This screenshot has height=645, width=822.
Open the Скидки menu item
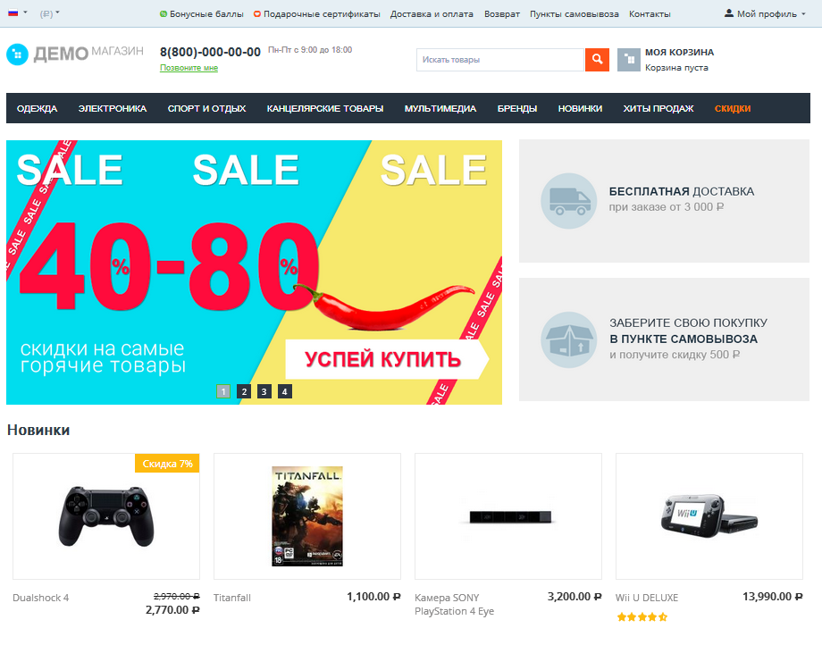pos(733,108)
